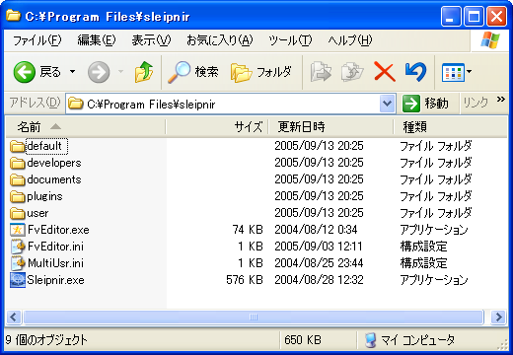
Task: Click the title bar folder icon
Action: coord(13,15)
